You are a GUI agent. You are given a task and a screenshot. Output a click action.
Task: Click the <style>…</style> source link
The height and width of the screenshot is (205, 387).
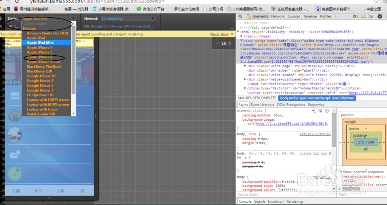coord(315,134)
